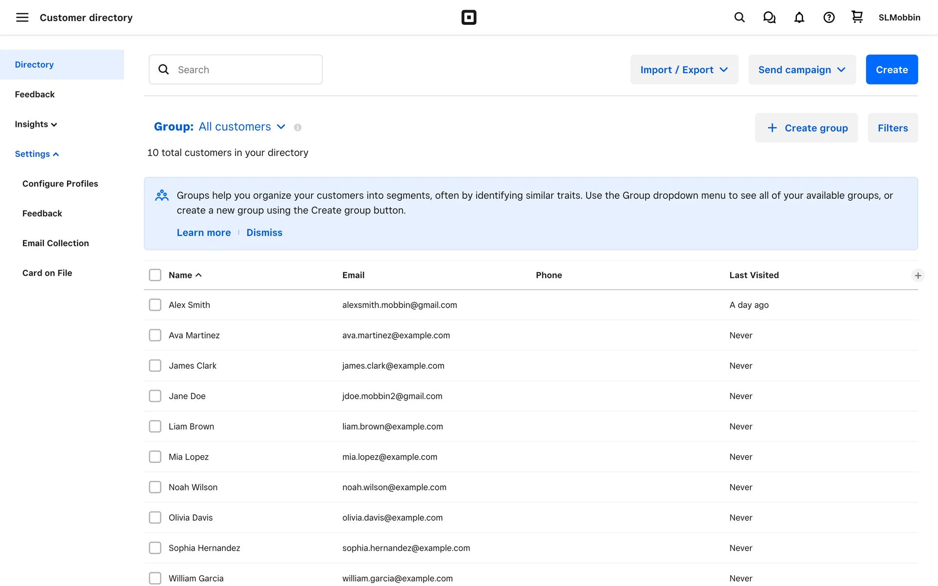Open the messages chat bubble icon

pyautogui.click(x=769, y=18)
